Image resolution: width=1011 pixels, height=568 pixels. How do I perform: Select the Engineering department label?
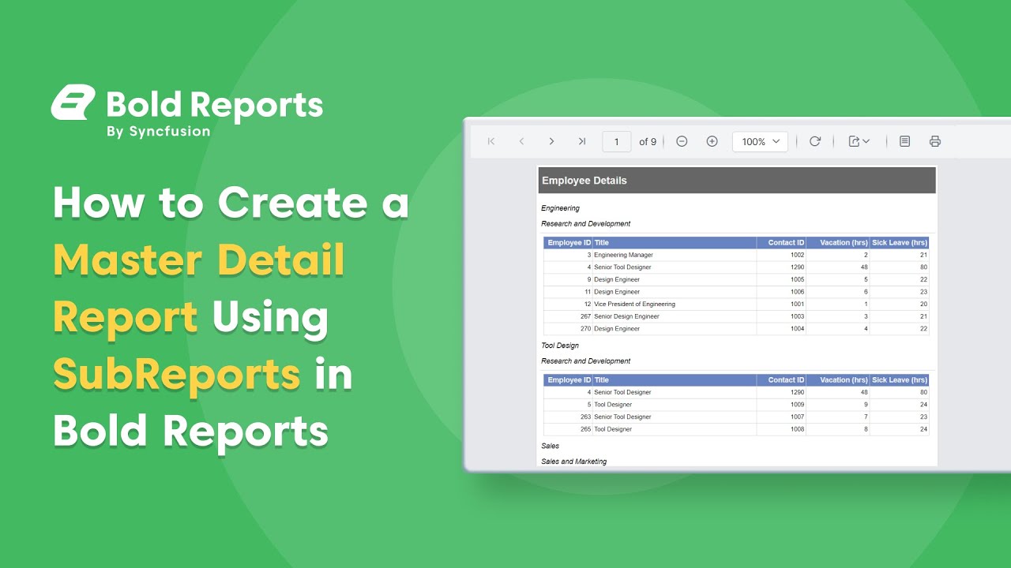560,208
